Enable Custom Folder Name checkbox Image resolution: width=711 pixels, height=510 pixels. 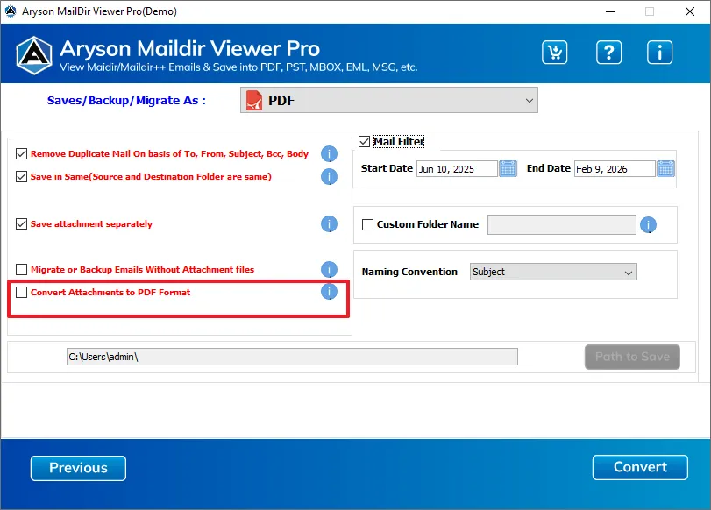click(x=367, y=224)
